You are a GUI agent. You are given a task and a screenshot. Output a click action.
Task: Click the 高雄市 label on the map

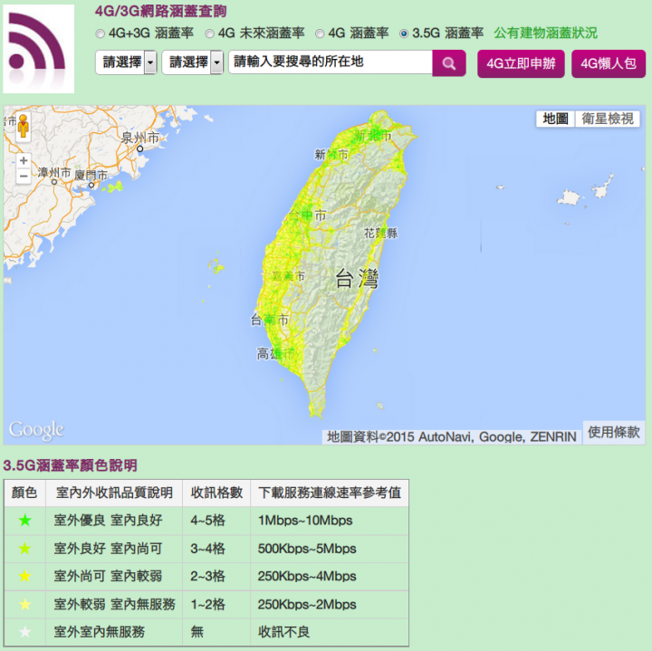[x=275, y=354]
